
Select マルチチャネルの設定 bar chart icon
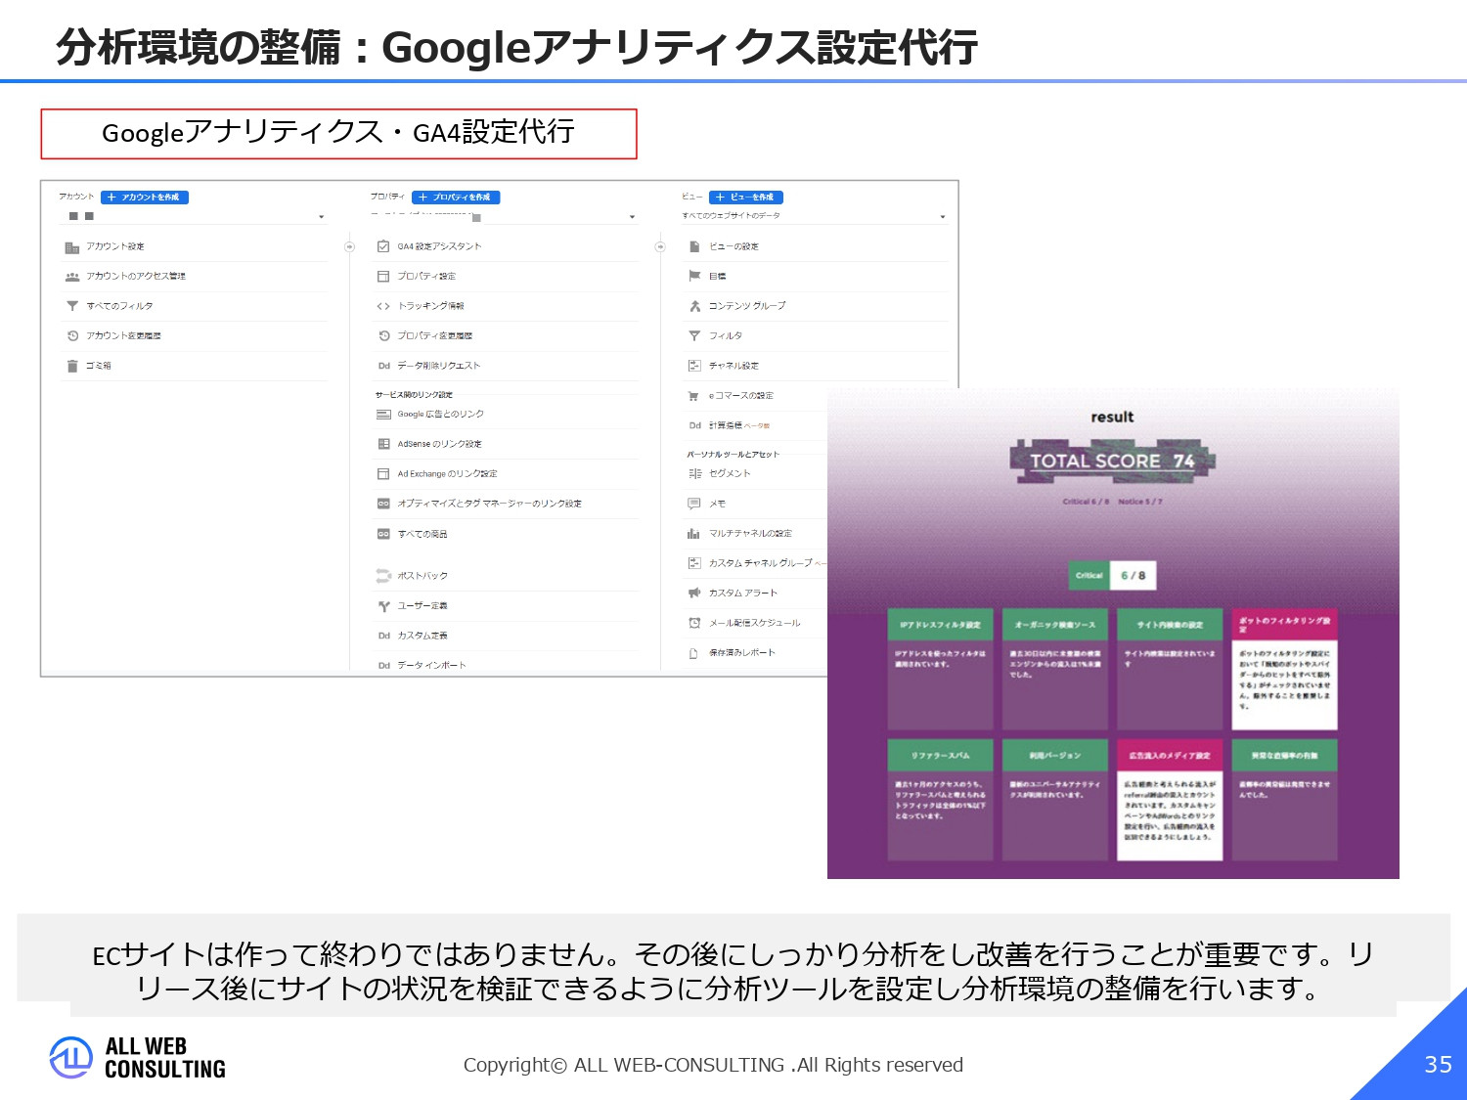pyautogui.click(x=693, y=533)
